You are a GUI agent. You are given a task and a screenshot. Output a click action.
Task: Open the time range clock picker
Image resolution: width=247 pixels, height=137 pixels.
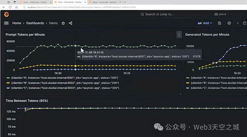coord(244,23)
